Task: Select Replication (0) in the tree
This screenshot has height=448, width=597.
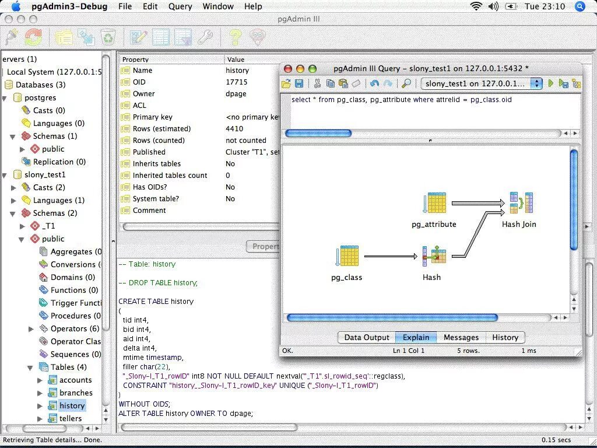Action: (59, 162)
